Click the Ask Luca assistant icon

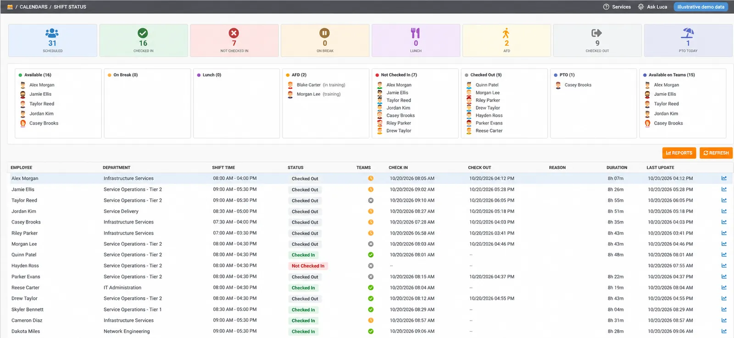pos(641,7)
